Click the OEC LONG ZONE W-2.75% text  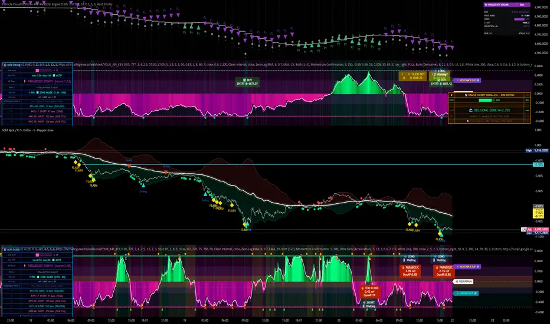click(x=492, y=110)
